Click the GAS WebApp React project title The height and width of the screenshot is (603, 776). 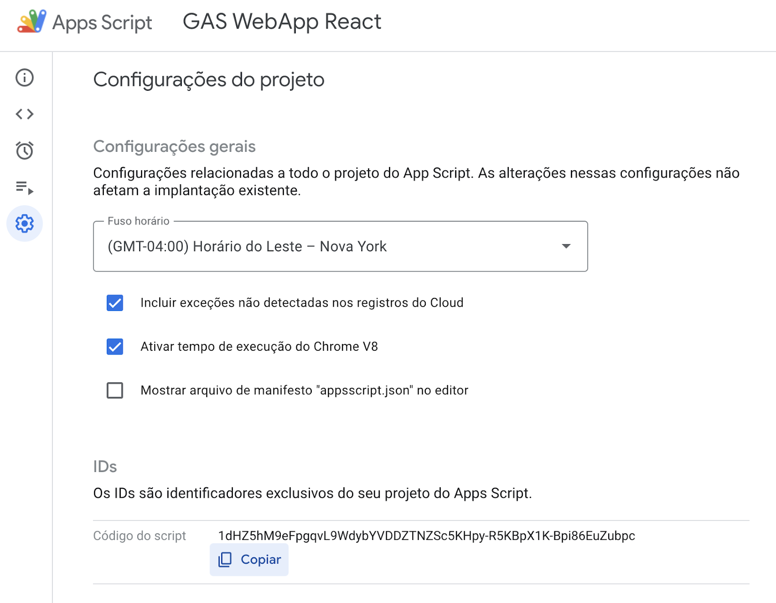(x=282, y=22)
